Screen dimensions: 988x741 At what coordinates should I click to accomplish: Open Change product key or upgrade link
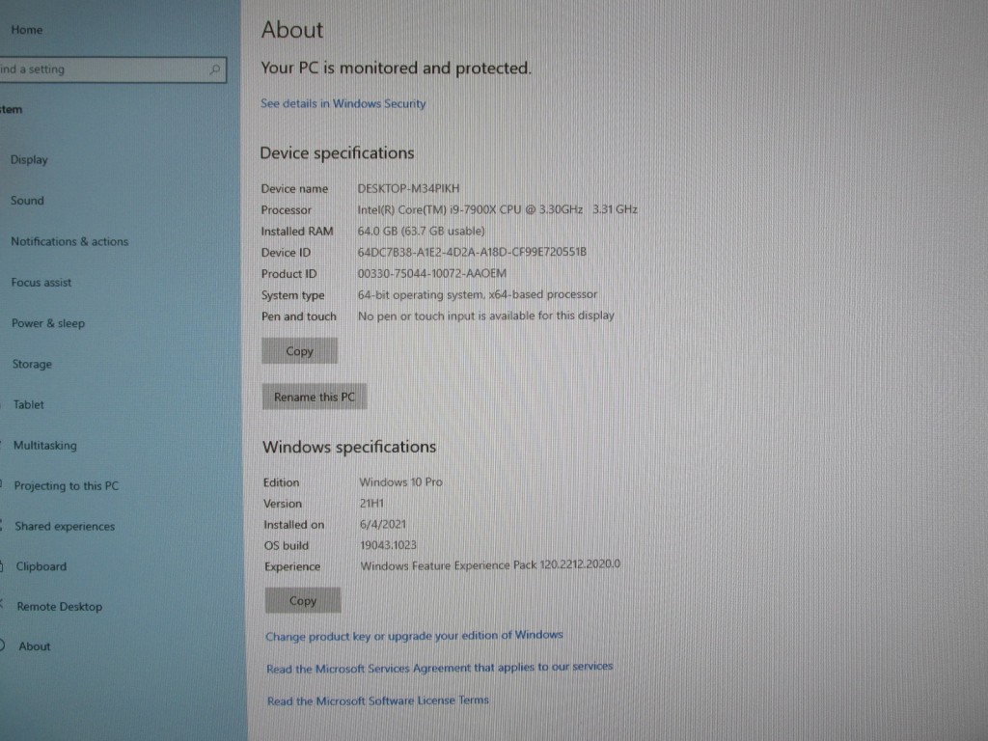pyautogui.click(x=414, y=636)
